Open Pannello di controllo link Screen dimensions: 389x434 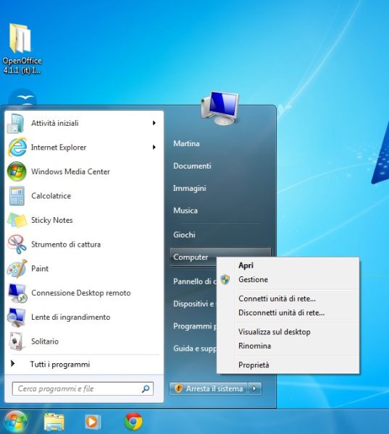[195, 281]
